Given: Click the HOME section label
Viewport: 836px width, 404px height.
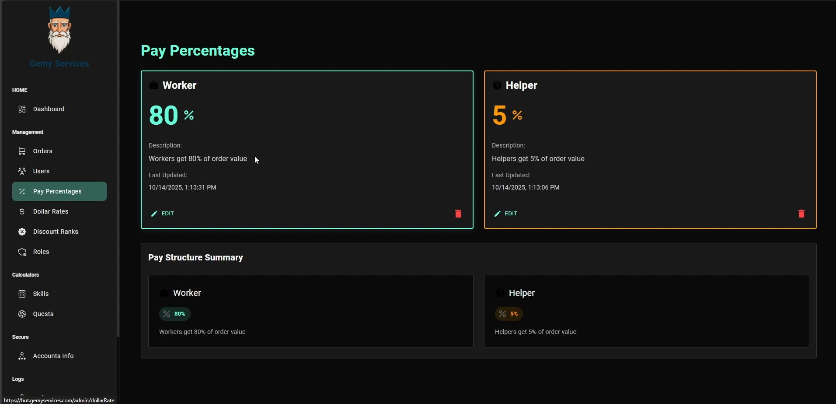Looking at the screenshot, I should click(20, 90).
